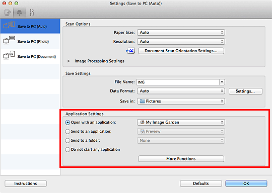Select Open with an application radio button

[x=67, y=123]
